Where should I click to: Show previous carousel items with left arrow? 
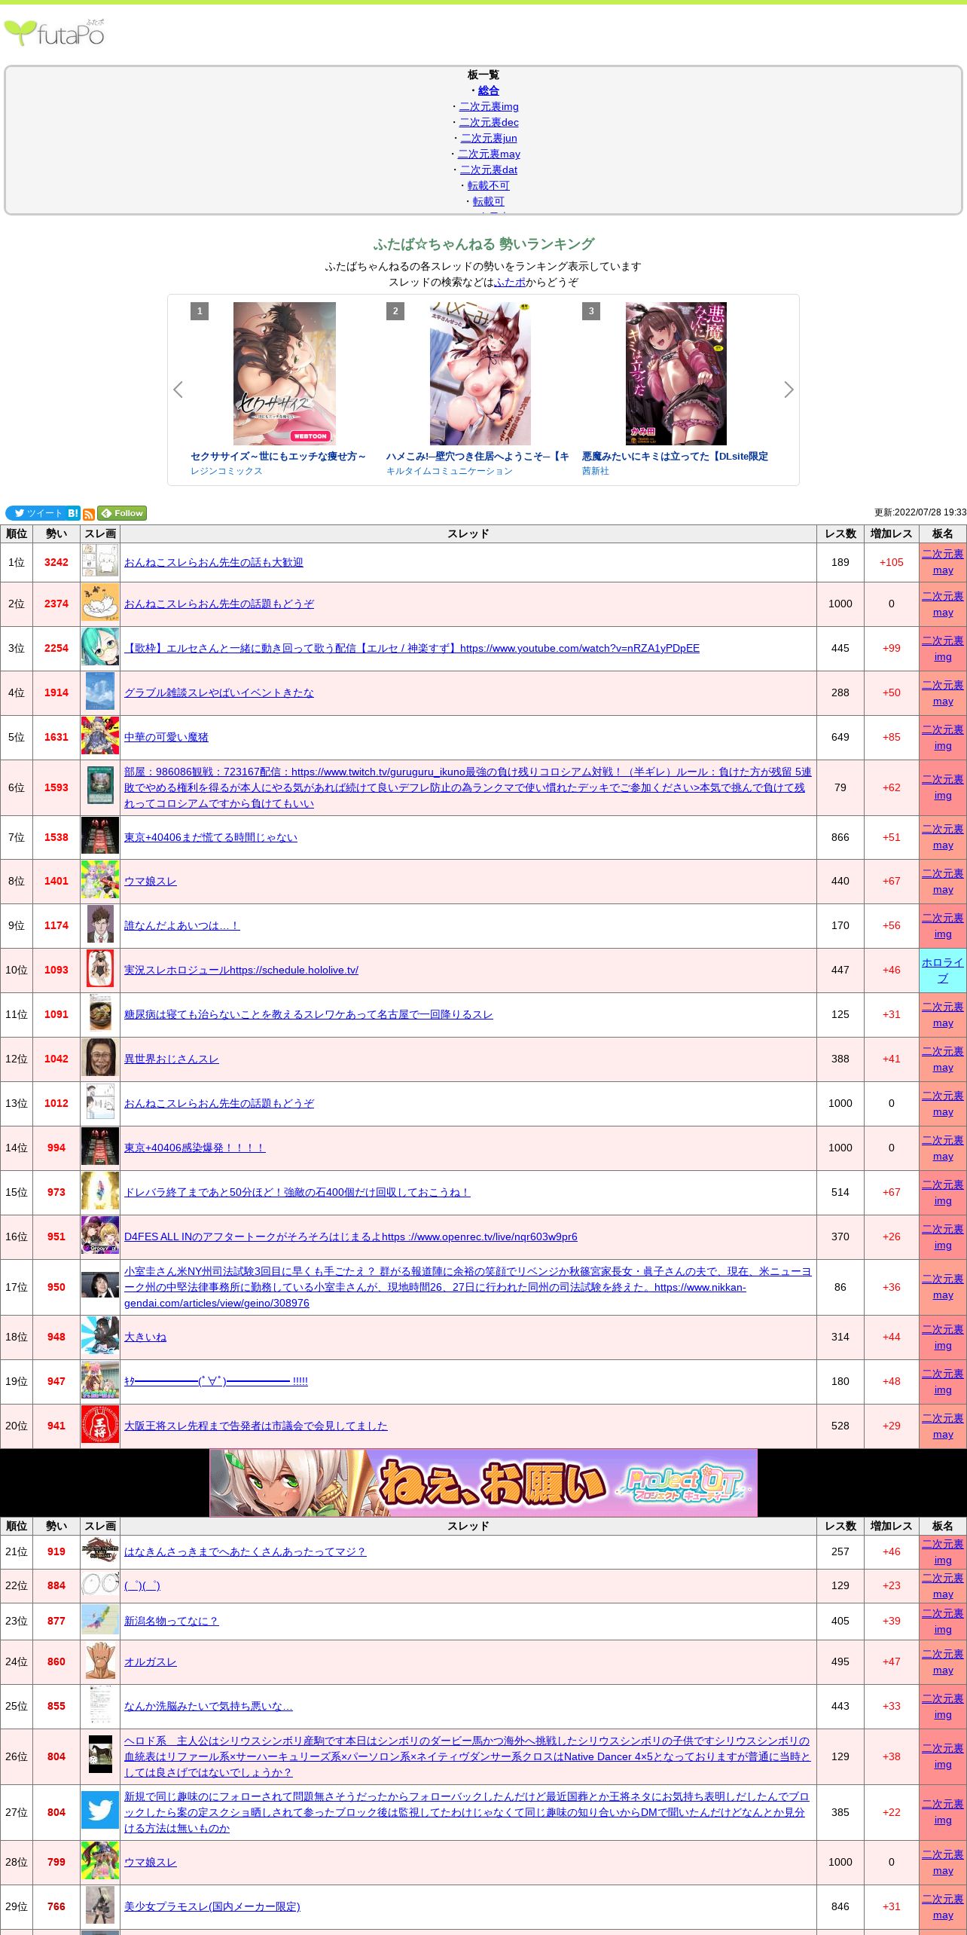[x=178, y=390]
